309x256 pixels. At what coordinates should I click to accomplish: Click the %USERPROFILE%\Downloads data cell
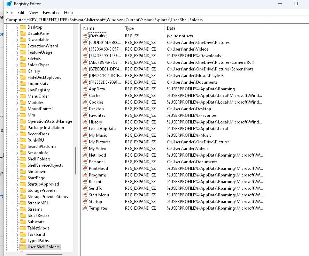click(194, 56)
